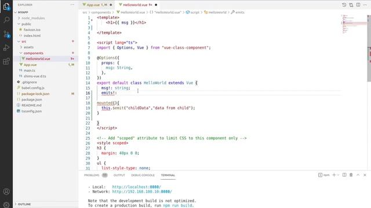Screen dimensions: 371x208
Task: Open the DEBUG CONSOLE panel tab
Action: point(143,175)
